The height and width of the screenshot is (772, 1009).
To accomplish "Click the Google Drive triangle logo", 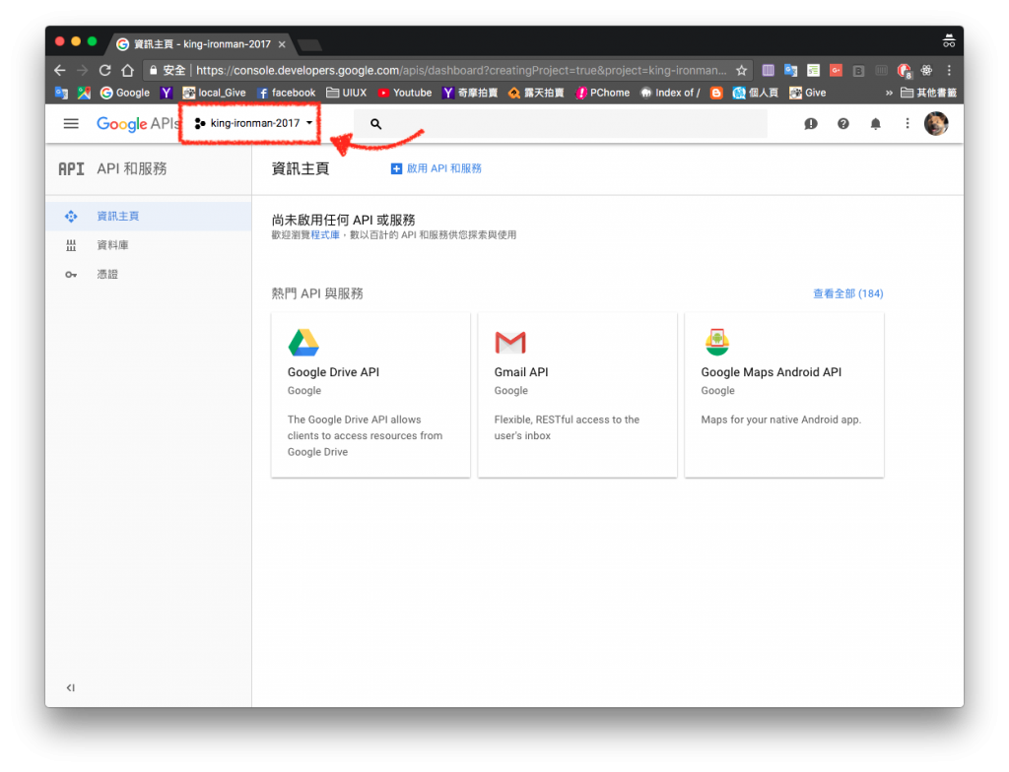I will pos(303,343).
